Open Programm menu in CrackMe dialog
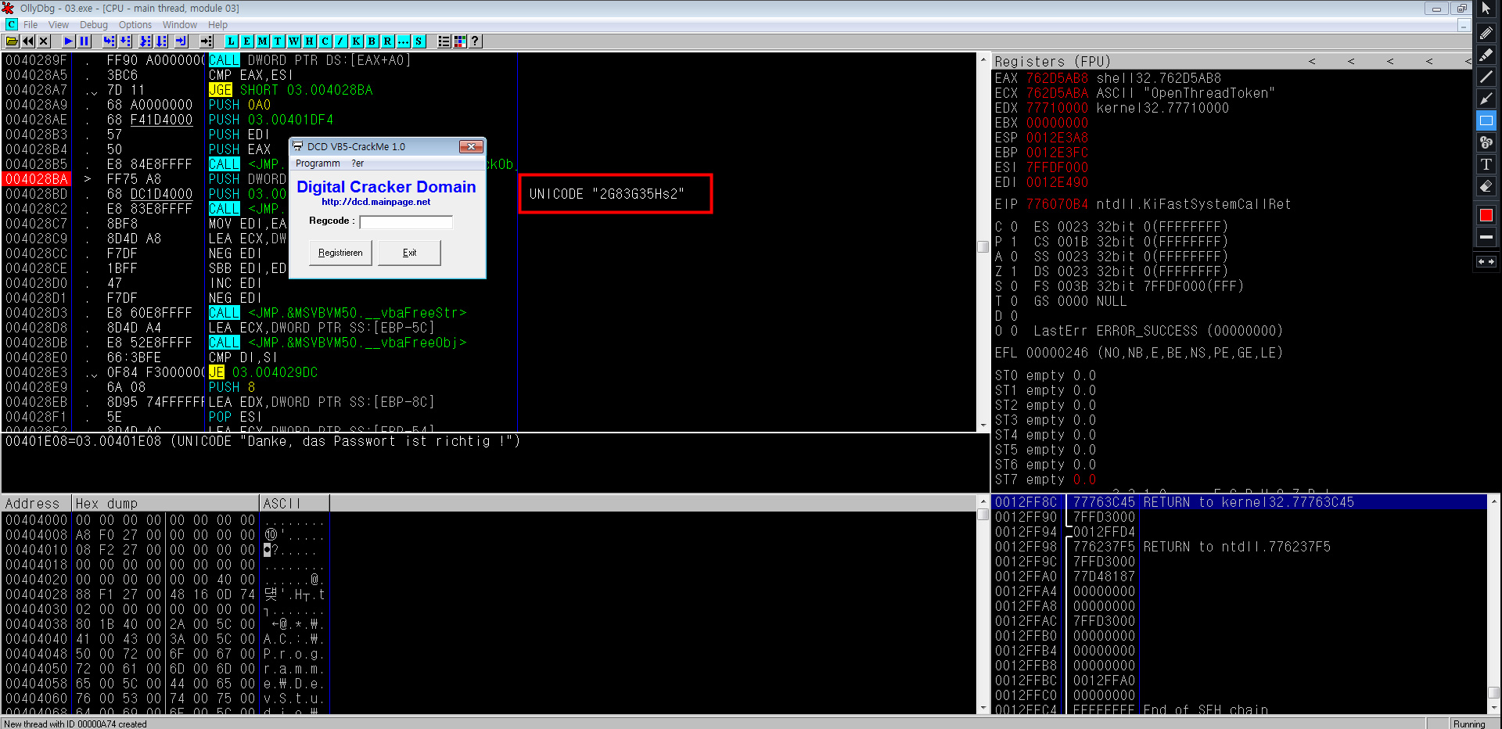 pos(318,163)
